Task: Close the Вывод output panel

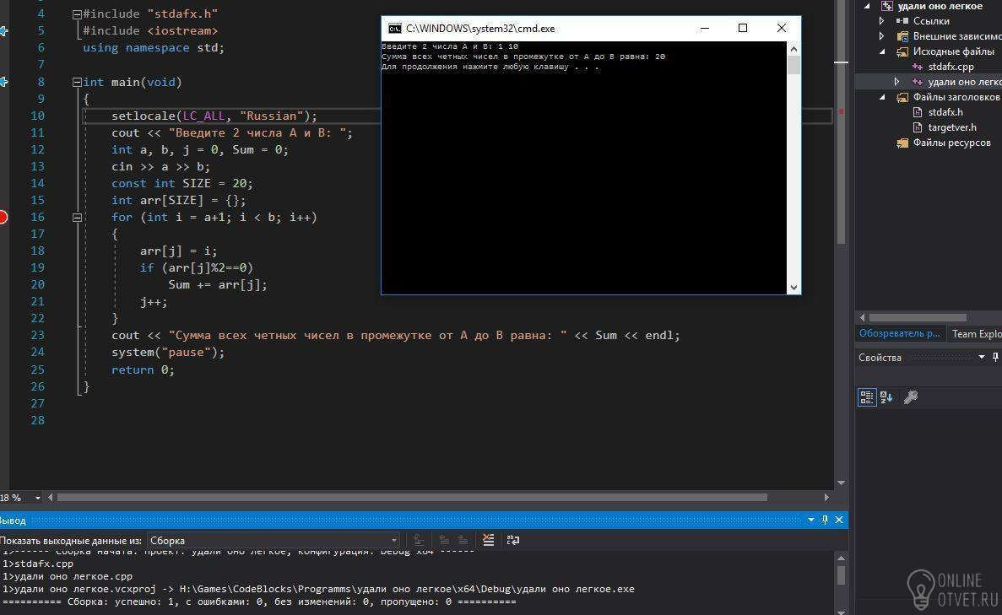Action: click(839, 520)
